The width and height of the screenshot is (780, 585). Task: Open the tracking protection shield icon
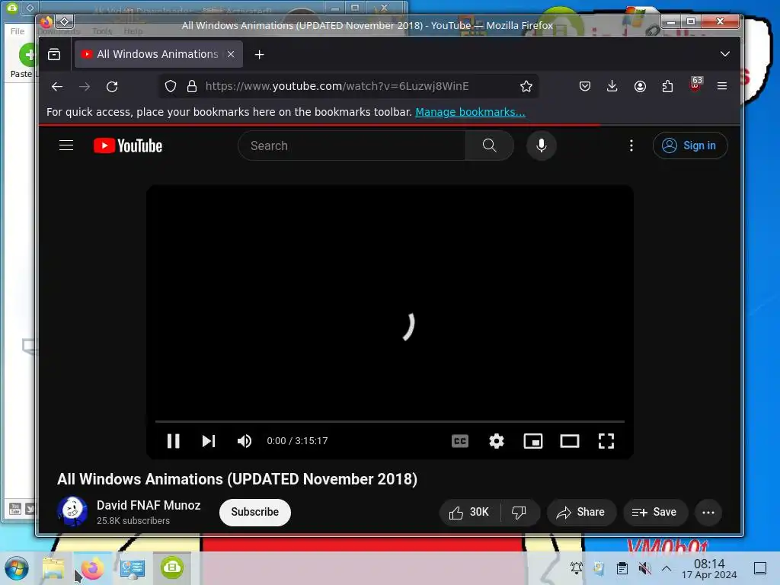171,87
